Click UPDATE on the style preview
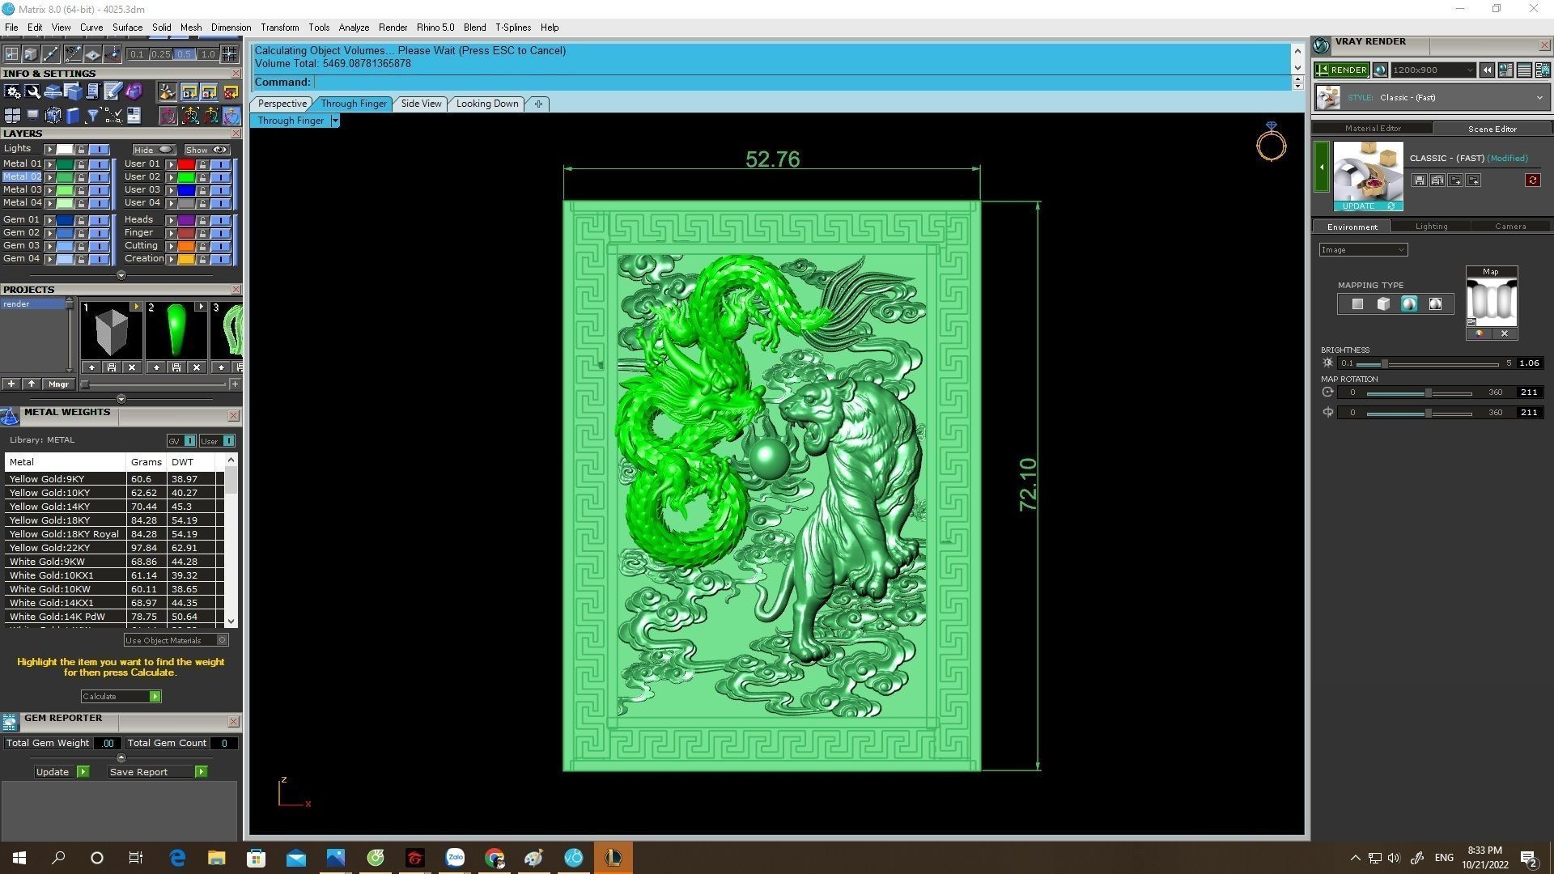The image size is (1554, 874). pos(1368,206)
